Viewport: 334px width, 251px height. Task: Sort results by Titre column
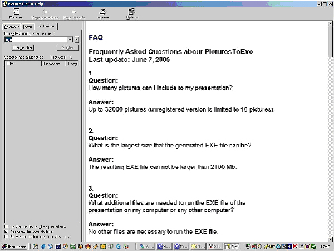click(x=23, y=64)
